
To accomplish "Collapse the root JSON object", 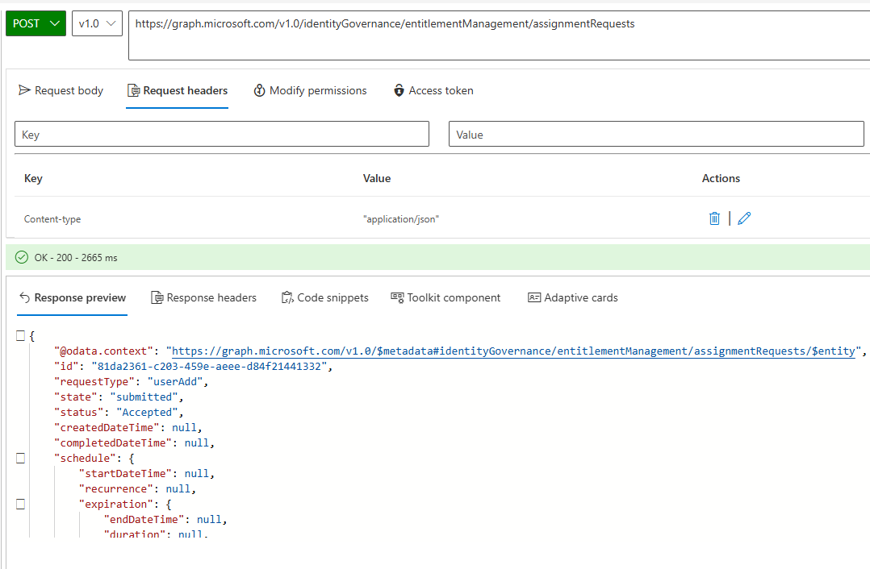I will tap(20, 336).
